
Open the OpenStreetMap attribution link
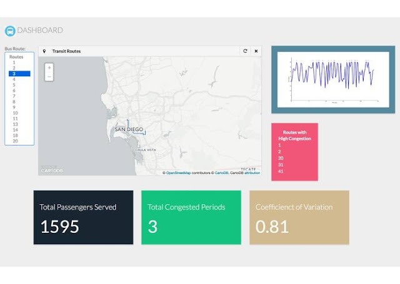pyautogui.click(x=178, y=173)
